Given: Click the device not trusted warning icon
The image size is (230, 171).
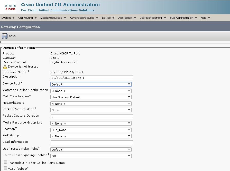Looking at the screenshot, I should pyautogui.click(x=5, y=67).
